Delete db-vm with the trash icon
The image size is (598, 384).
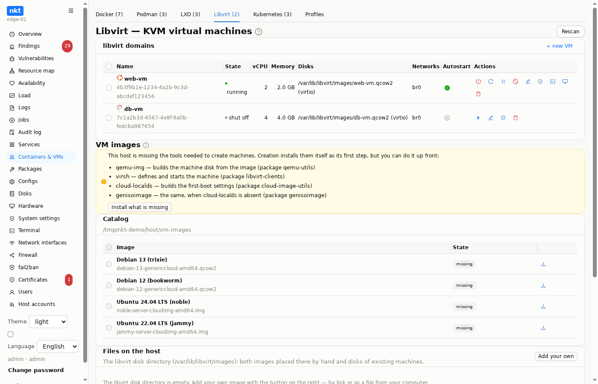pos(516,118)
